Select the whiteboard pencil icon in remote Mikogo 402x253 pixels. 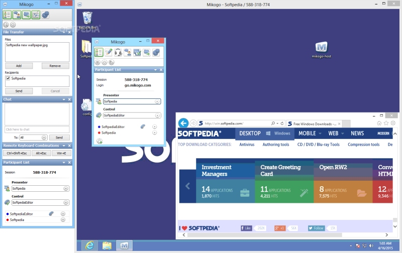109,52
